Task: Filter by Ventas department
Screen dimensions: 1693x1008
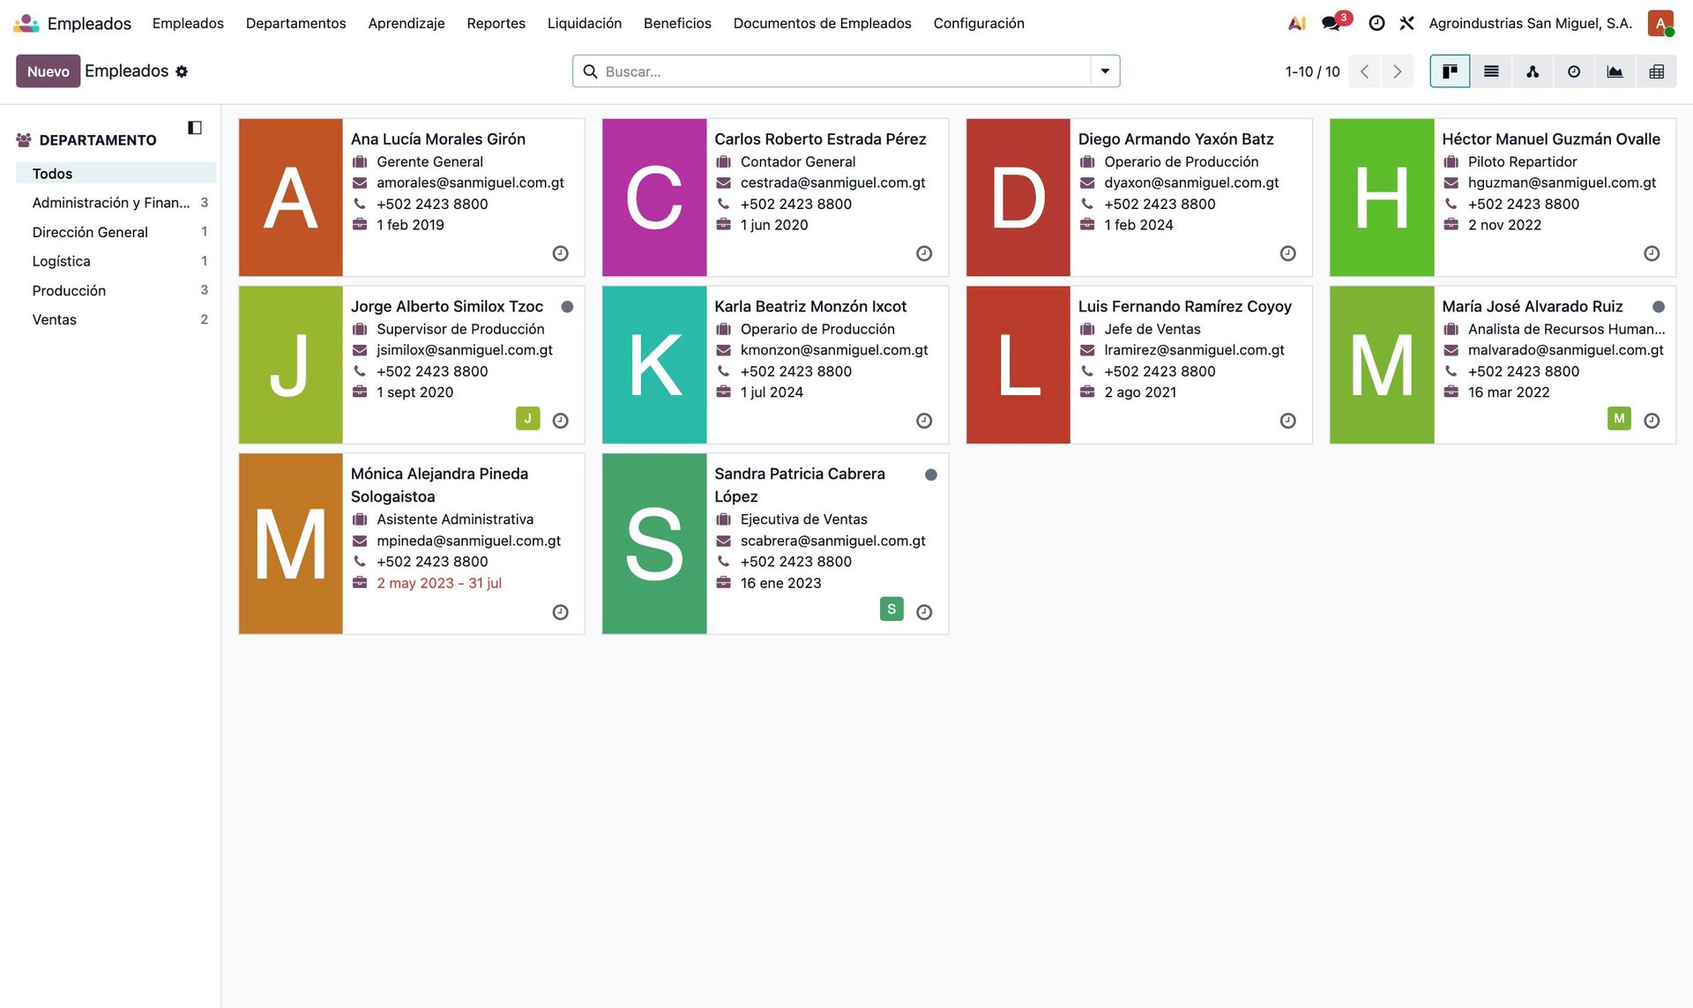Action: (116, 319)
